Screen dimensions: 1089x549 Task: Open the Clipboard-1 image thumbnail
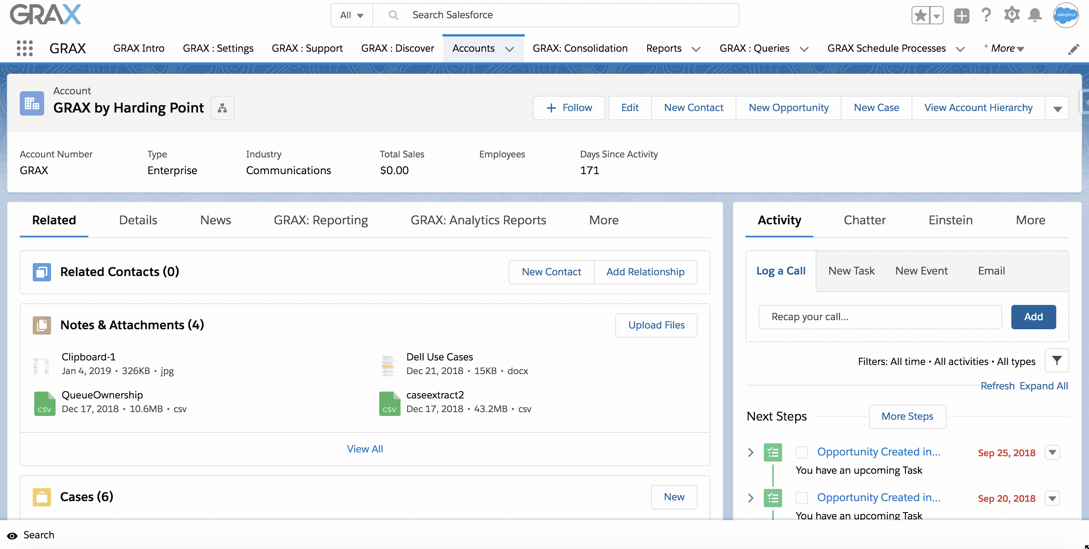[x=42, y=365]
